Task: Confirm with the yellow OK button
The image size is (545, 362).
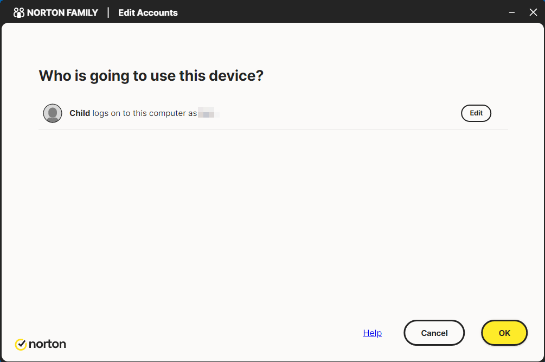Action: click(504, 333)
